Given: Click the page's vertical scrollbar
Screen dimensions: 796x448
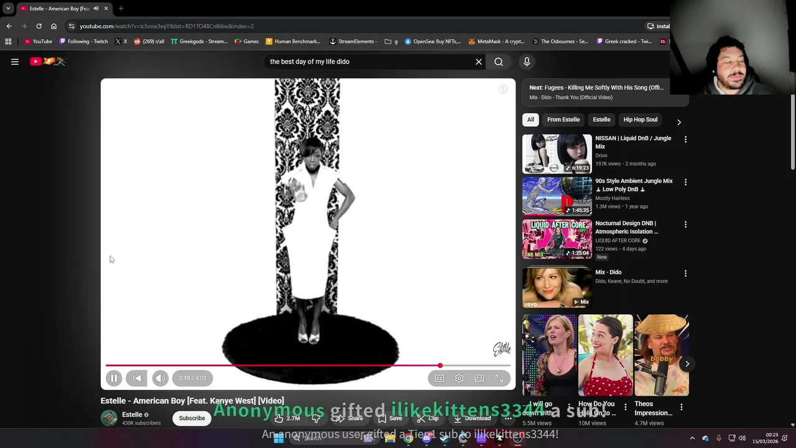Looking at the screenshot, I should (793, 131).
